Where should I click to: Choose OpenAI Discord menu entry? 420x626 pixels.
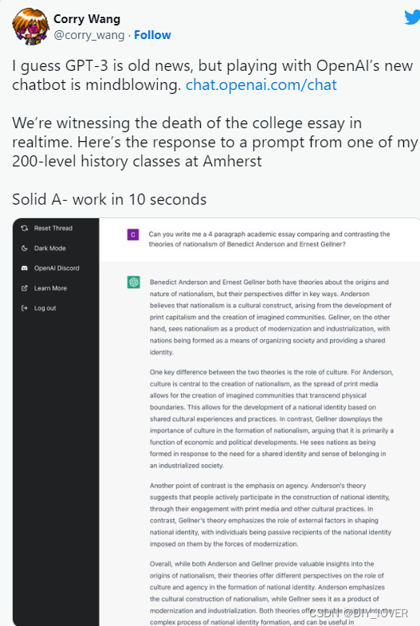pyautogui.click(x=57, y=268)
